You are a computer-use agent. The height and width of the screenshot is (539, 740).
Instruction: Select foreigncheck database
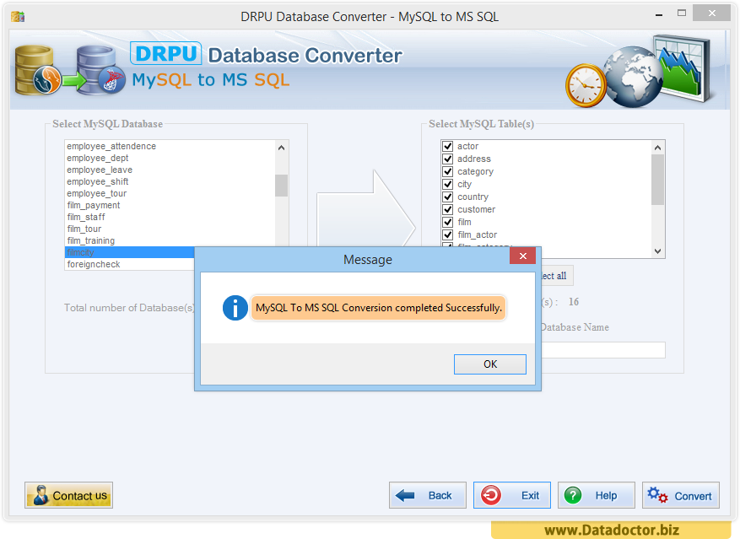tap(130, 264)
